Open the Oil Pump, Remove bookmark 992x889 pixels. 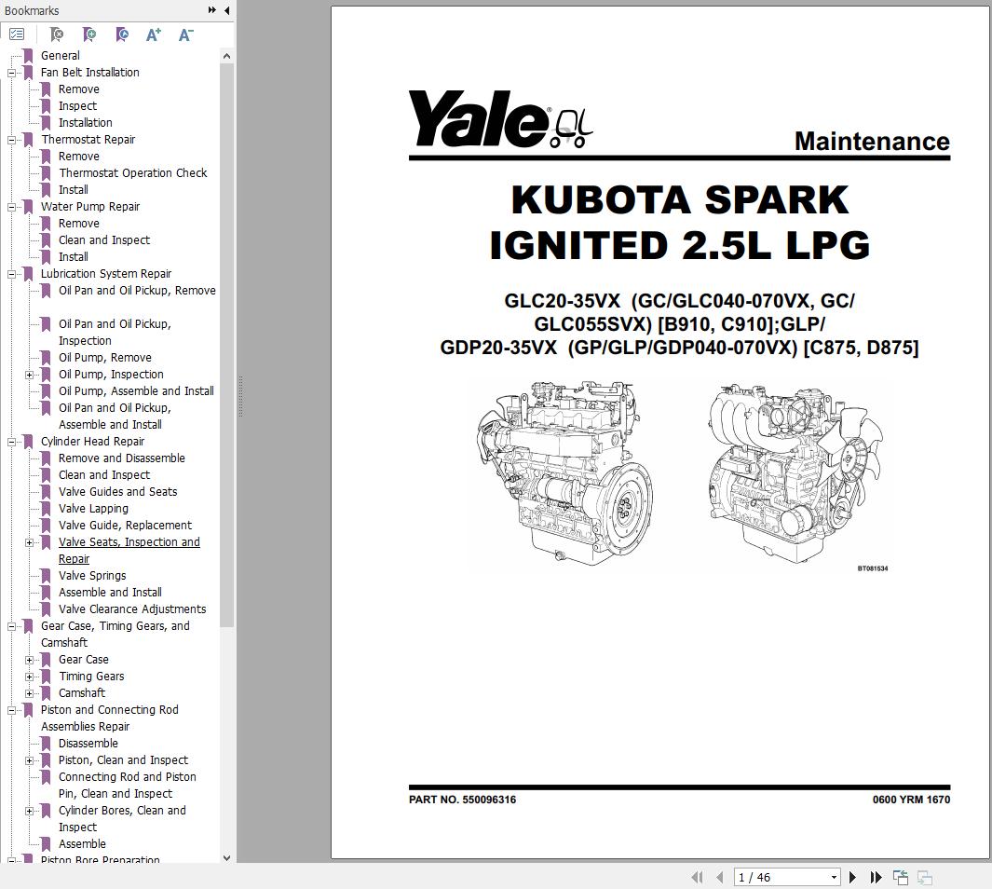click(105, 358)
